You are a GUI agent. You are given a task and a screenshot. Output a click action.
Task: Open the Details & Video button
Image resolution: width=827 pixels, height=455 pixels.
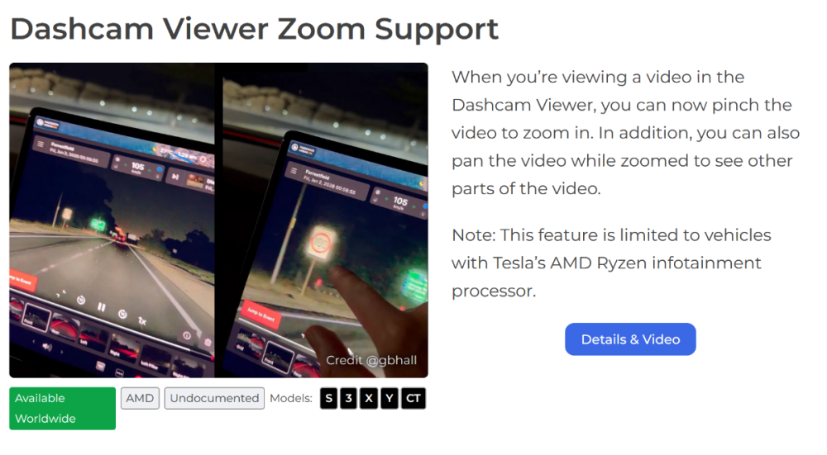[x=630, y=339]
